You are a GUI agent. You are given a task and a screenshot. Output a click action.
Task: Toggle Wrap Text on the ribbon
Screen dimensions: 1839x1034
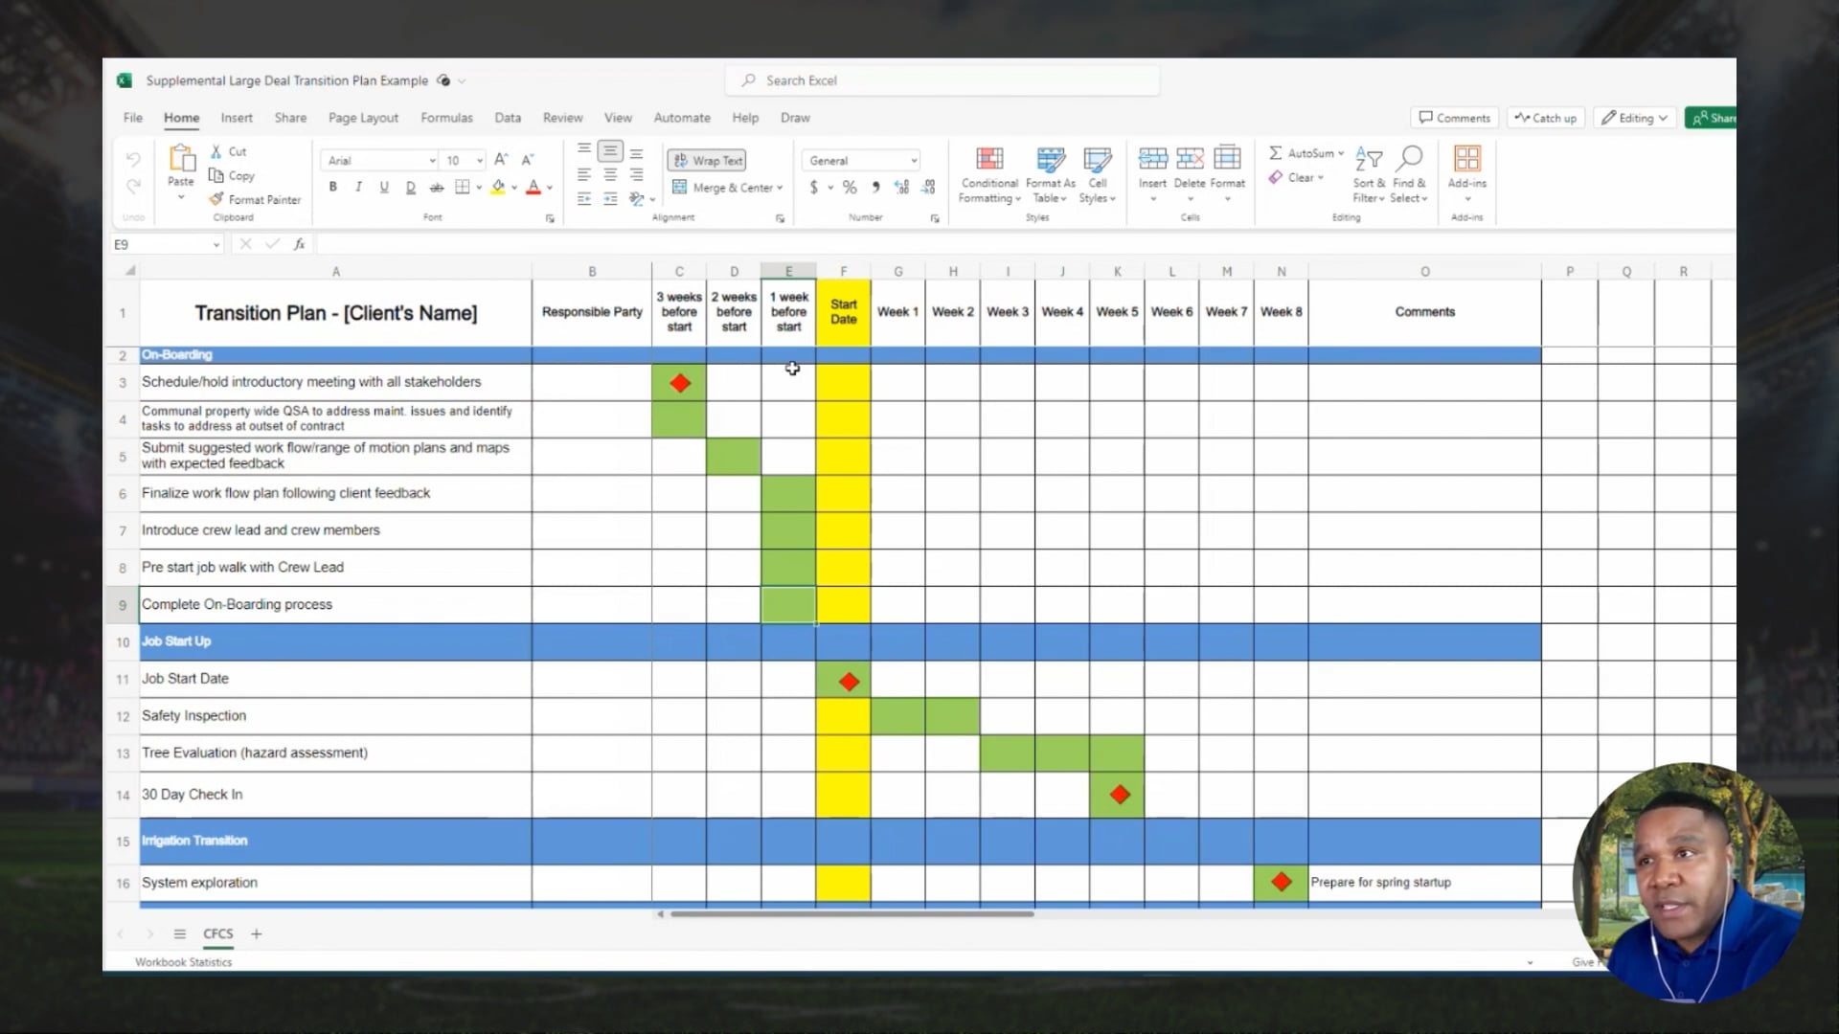tap(708, 161)
